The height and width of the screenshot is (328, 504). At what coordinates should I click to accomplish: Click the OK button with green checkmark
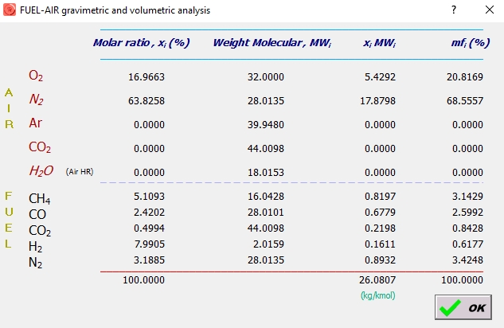click(x=463, y=307)
